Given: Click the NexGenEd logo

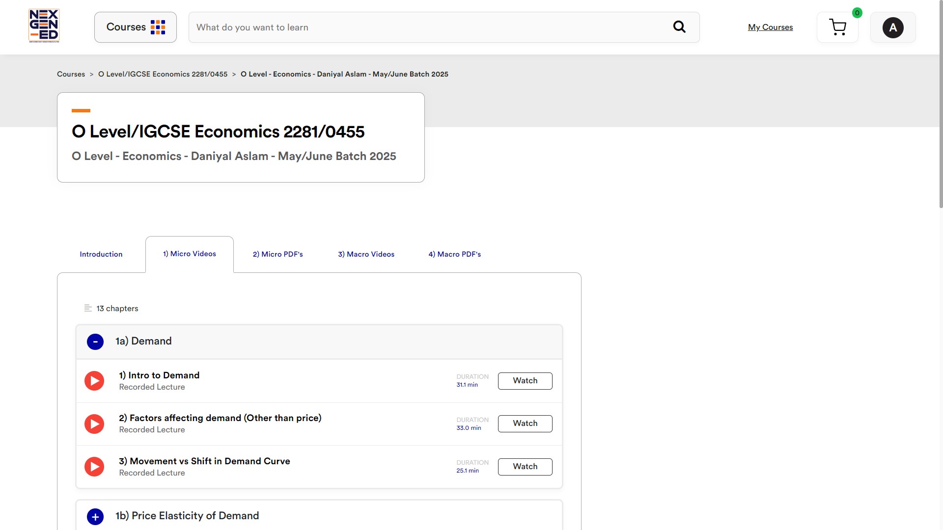Looking at the screenshot, I should click(x=44, y=26).
